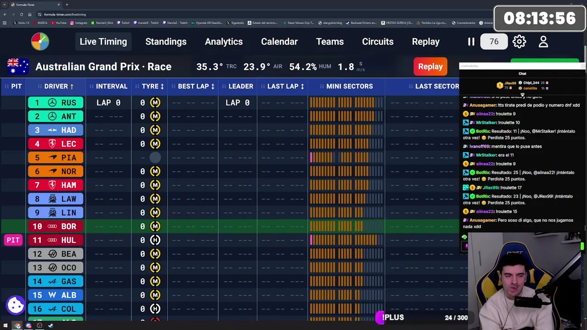
Task: Click the Ferrari logo beside LEC
Action: [52, 144]
